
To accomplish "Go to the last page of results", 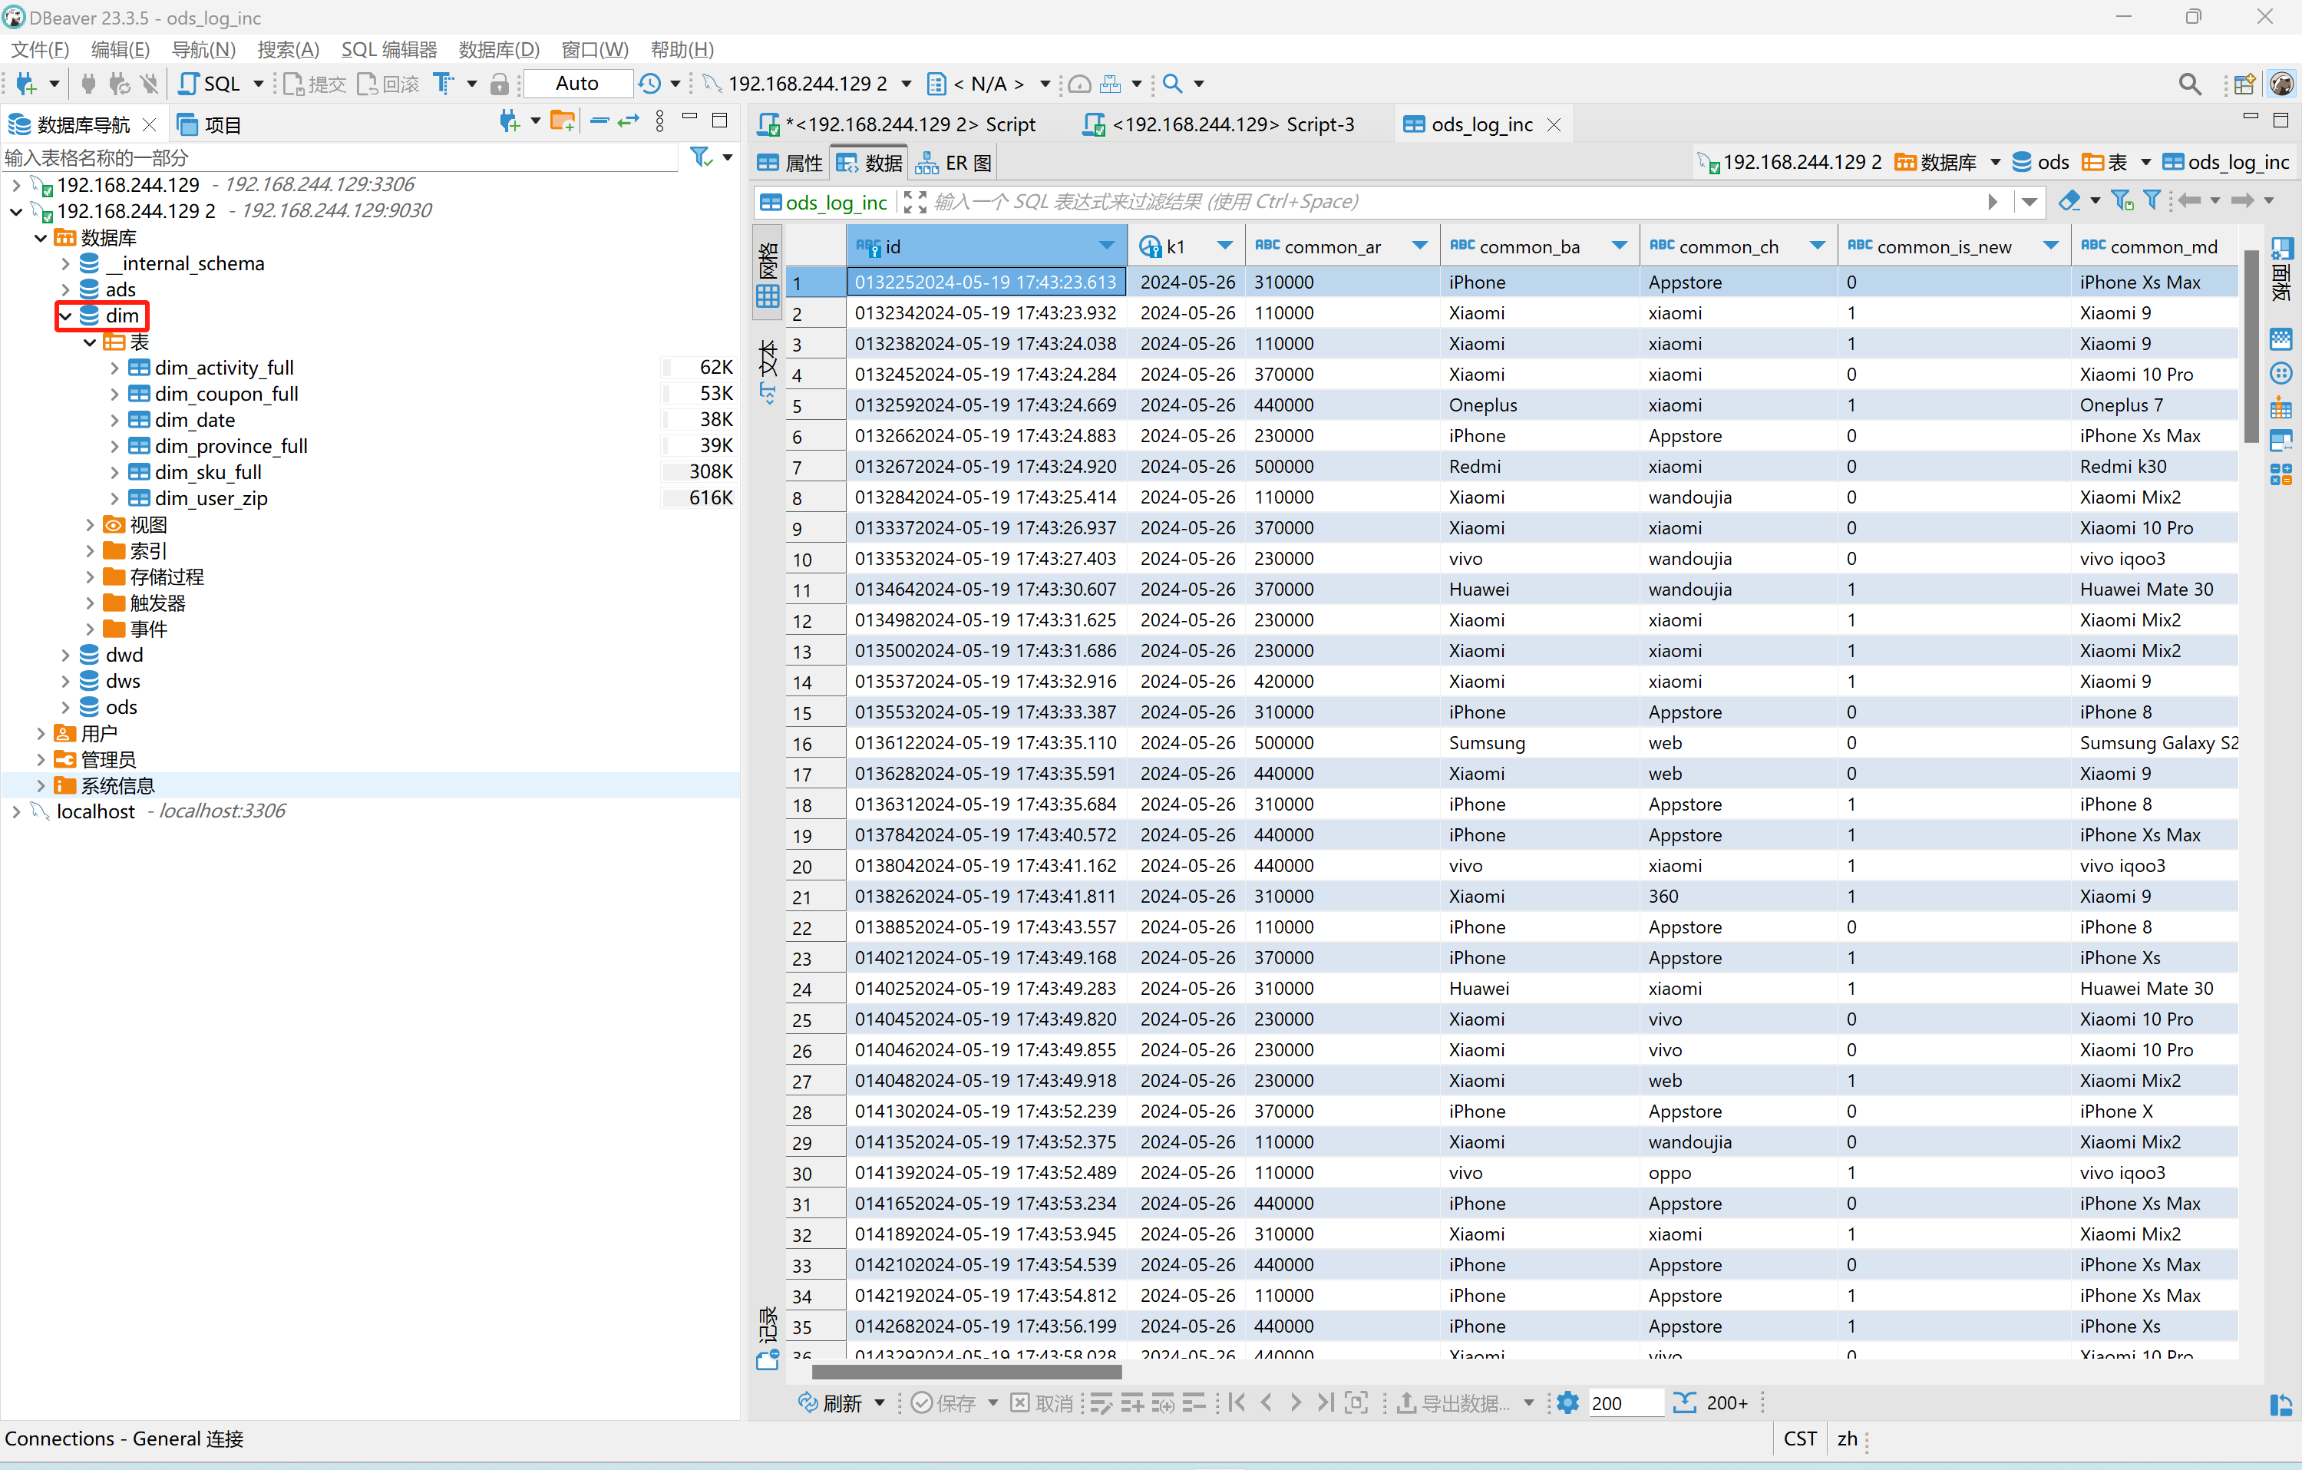I will point(1326,1402).
